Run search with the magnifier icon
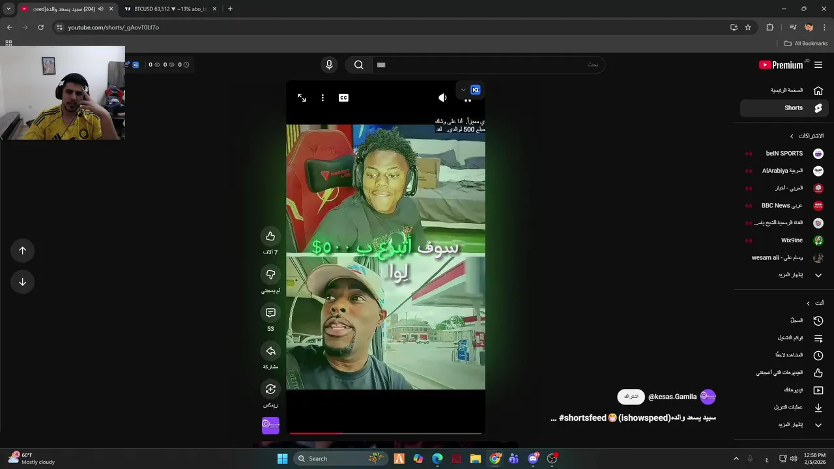This screenshot has height=469, width=834. pos(358,64)
